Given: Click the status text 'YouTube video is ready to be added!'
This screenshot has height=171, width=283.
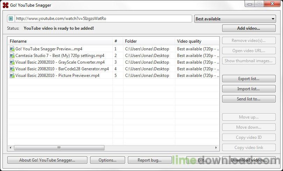Looking at the screenshot, I should click(59, 28).
